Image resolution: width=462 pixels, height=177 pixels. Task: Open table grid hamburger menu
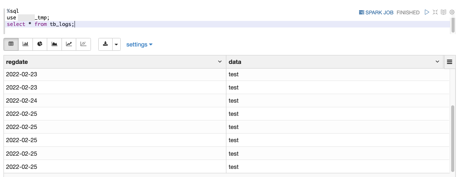point(450,62)
